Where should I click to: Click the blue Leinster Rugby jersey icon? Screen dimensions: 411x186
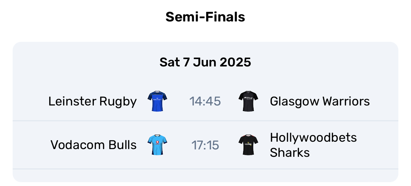(157, 102)
